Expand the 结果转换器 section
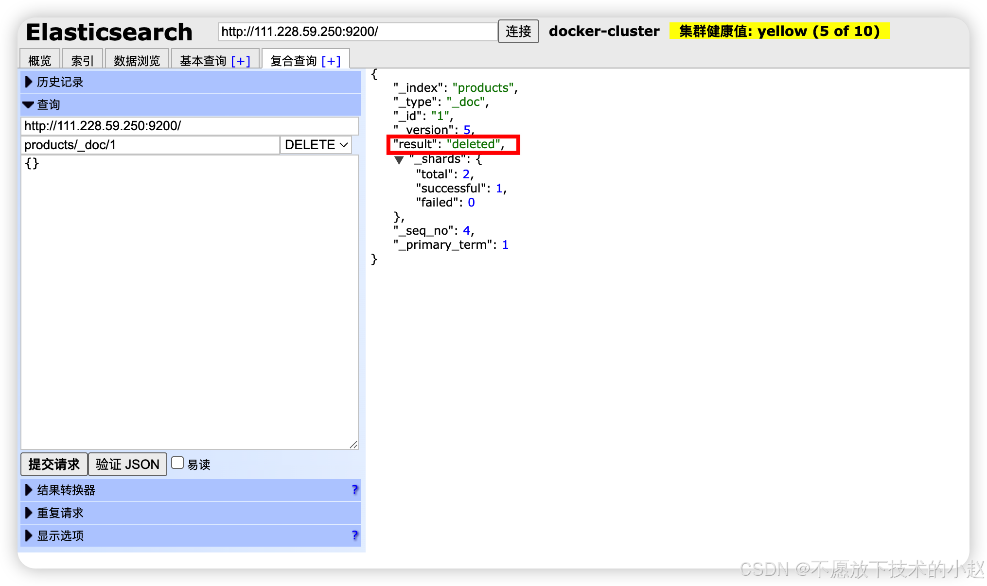The width and height of the screenshot is (987, 586). (66, 490)
